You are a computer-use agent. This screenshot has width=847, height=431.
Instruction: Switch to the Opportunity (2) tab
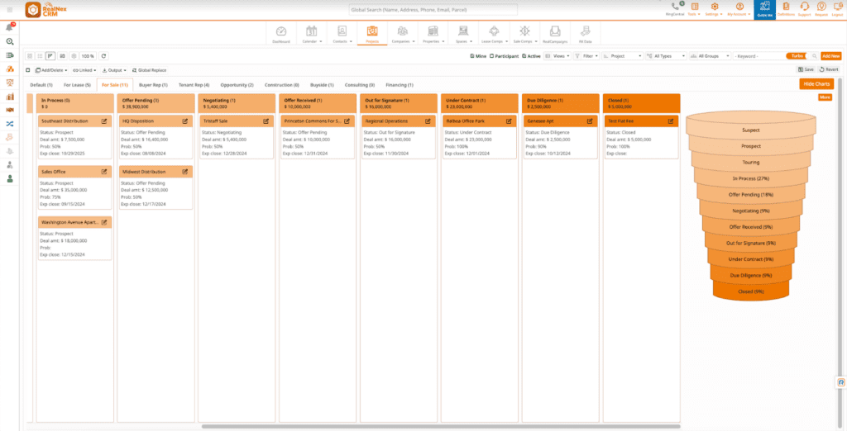(x=237, y=85)
